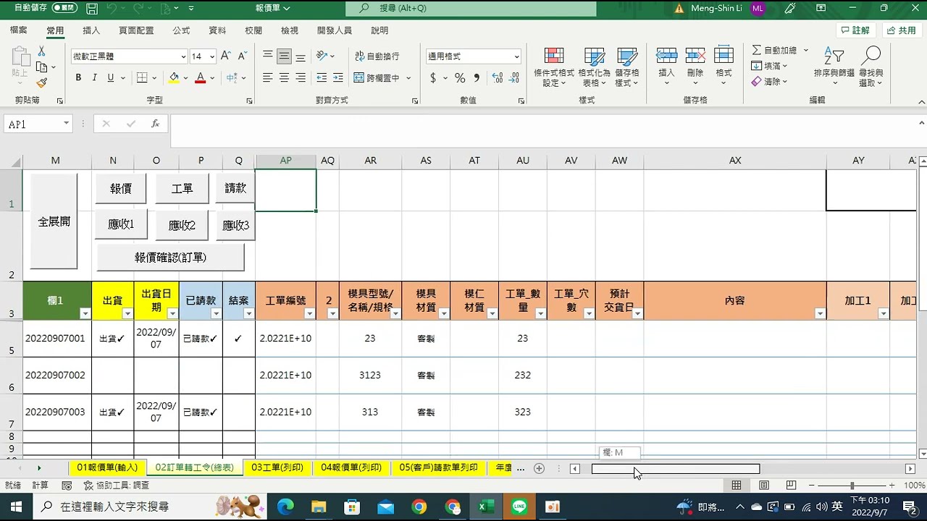This screenshot has height=521, width=927.
Task: Apply font color red A
Action: (x=201, y=78)
